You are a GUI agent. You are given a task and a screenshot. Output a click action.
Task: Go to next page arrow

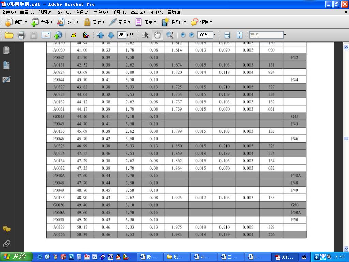point(111,35)
